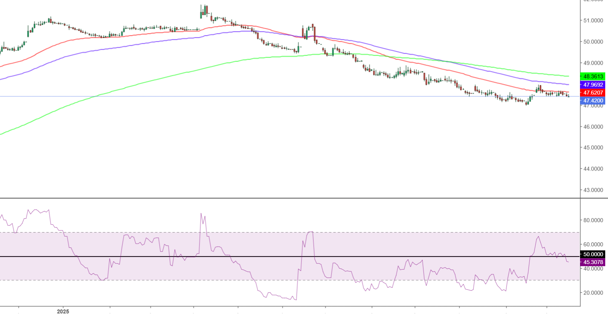
Task: Click the black 50.0000 RSI midline label
Action: [x=593, y=255]
